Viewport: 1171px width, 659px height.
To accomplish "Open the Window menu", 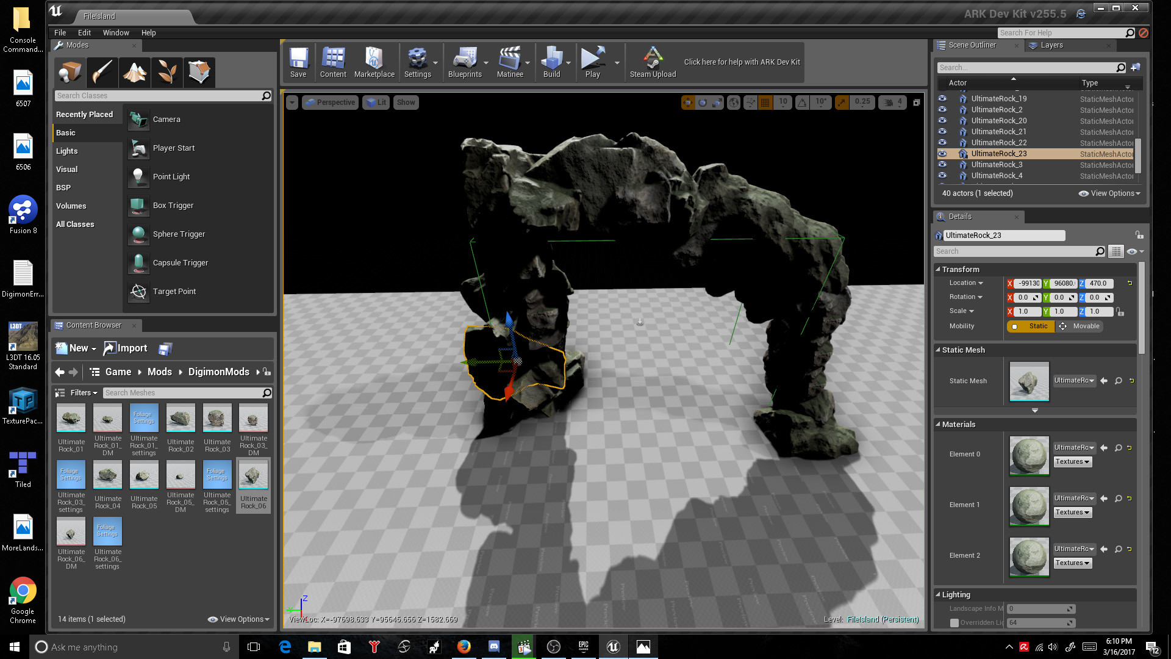I will [x=115, y=33].
